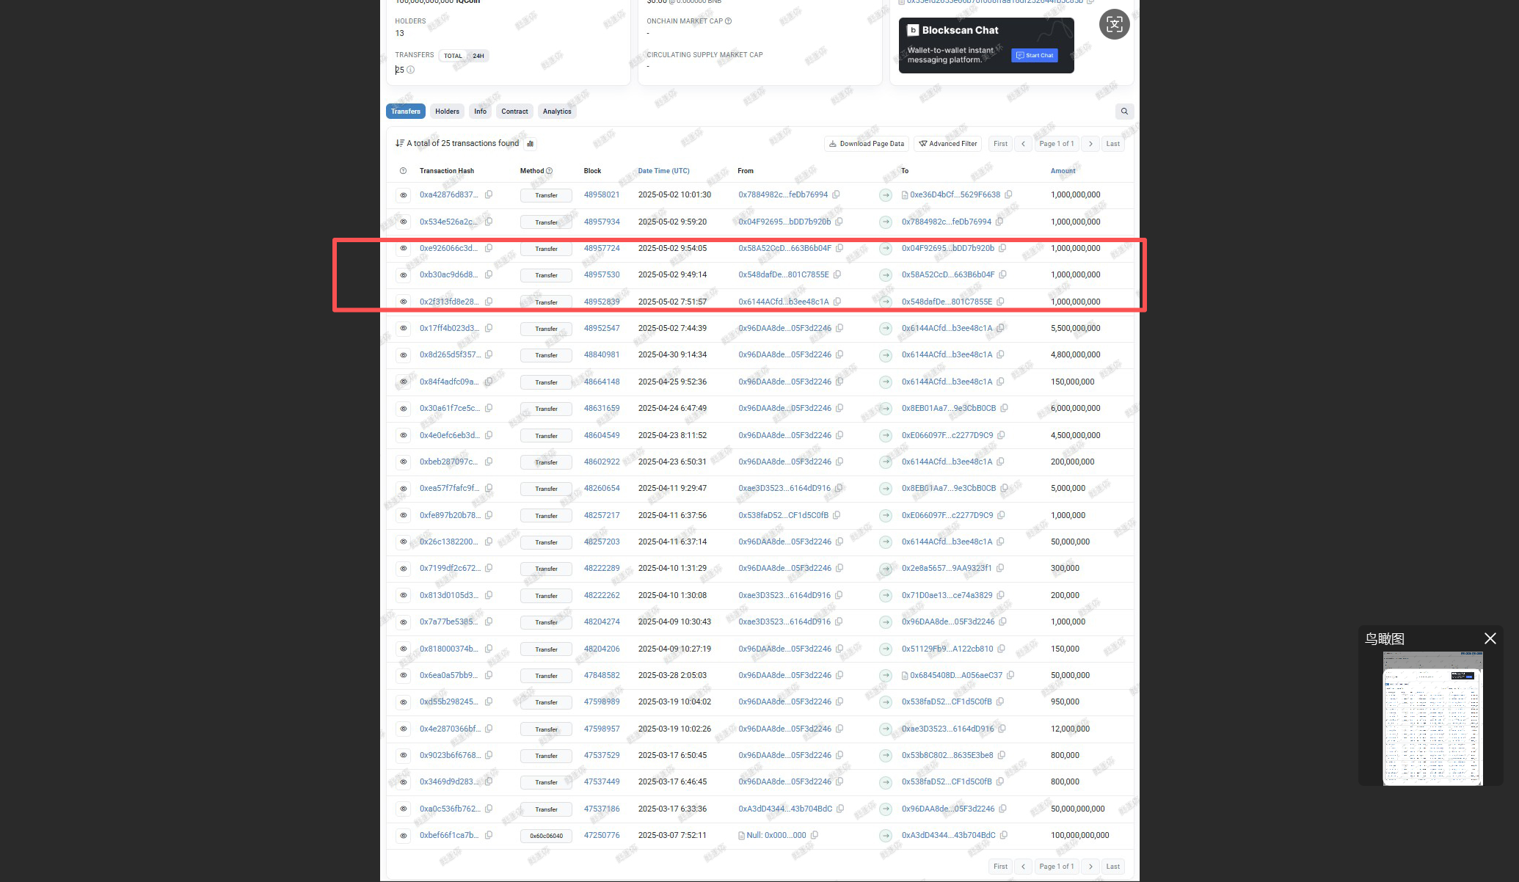1519x882 pixels.
Task: Click the Method column help icon
Action: tap(550, 171)
